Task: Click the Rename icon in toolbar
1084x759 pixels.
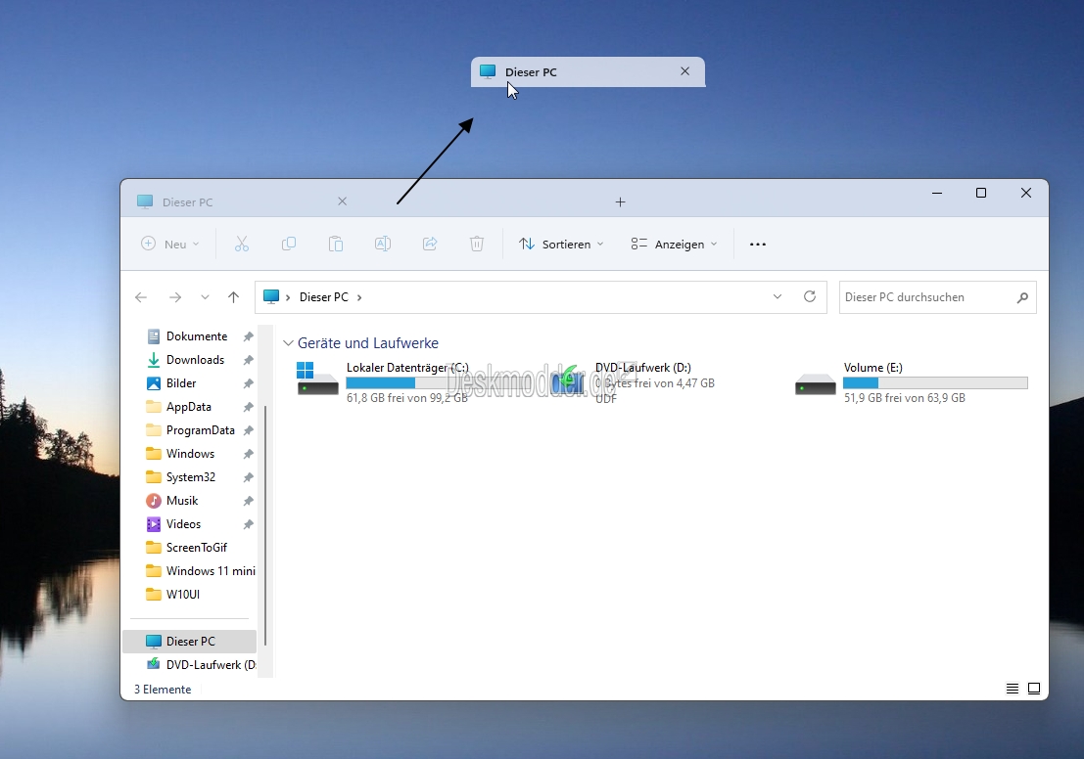Action: [x=383, y=244]
